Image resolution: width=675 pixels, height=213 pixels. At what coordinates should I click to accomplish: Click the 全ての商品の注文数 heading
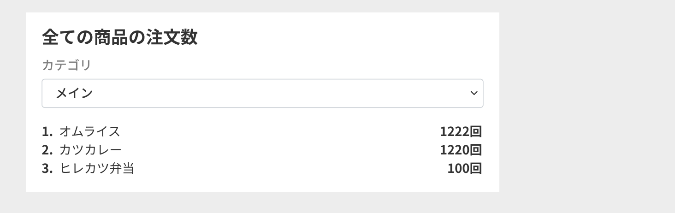pyautogui.click(x=119, y=37)
